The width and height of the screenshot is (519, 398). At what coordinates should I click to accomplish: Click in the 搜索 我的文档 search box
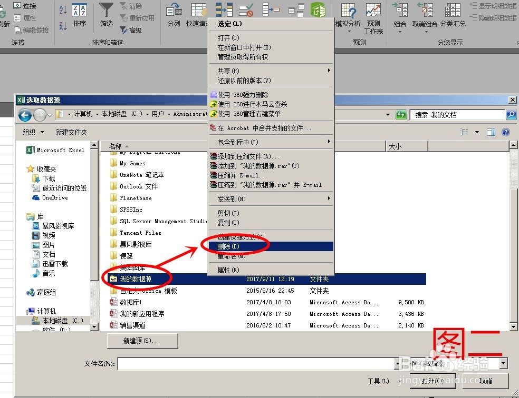pos(457,115)
